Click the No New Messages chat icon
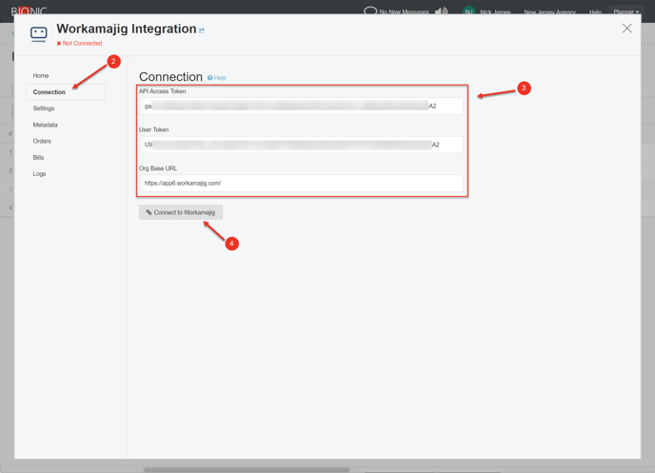 click(370, 10)
